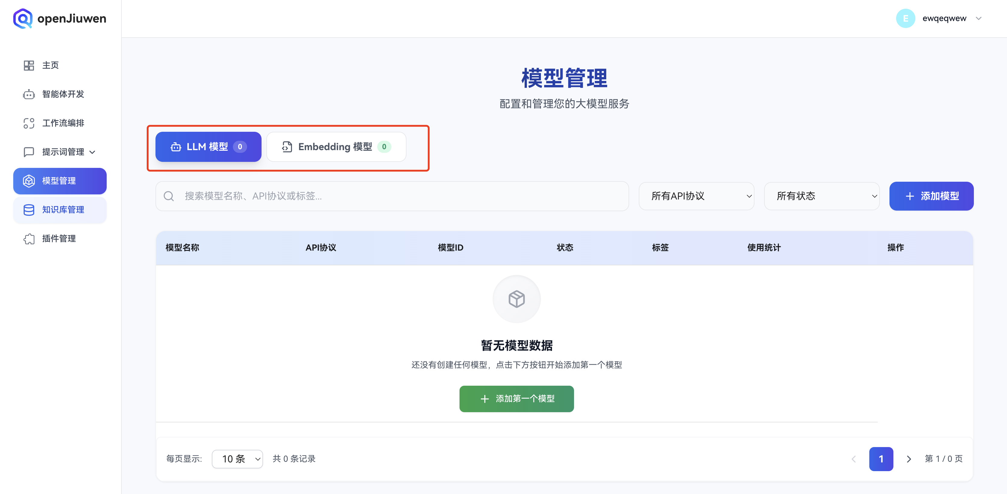Open the 模型管理 sidebar icon
This screenshot has height=494, width=1007.
click(29, 181)
